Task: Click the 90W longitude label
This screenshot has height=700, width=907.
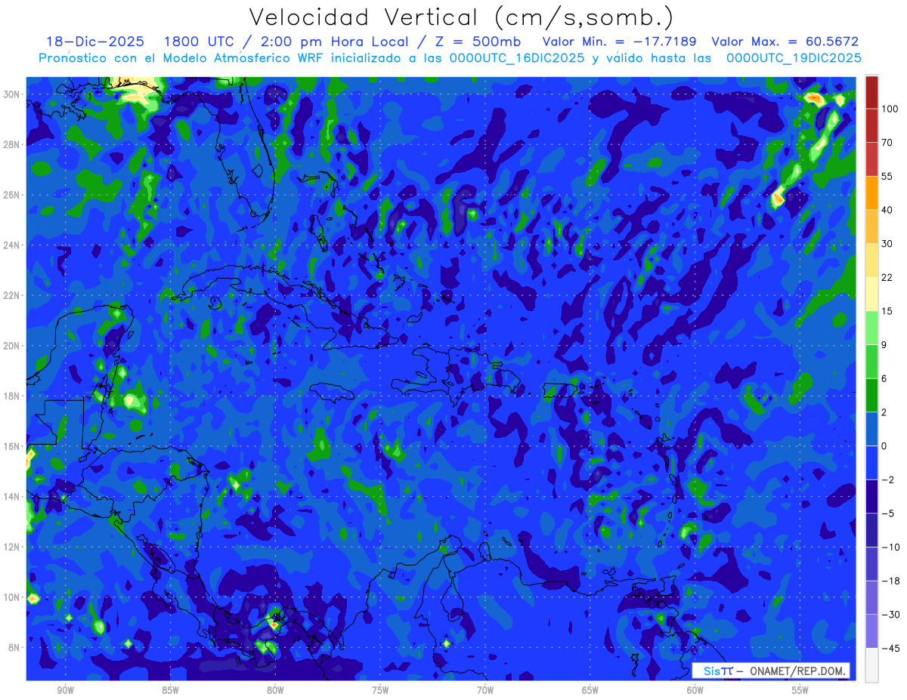Action: click(x=65, y=690)
